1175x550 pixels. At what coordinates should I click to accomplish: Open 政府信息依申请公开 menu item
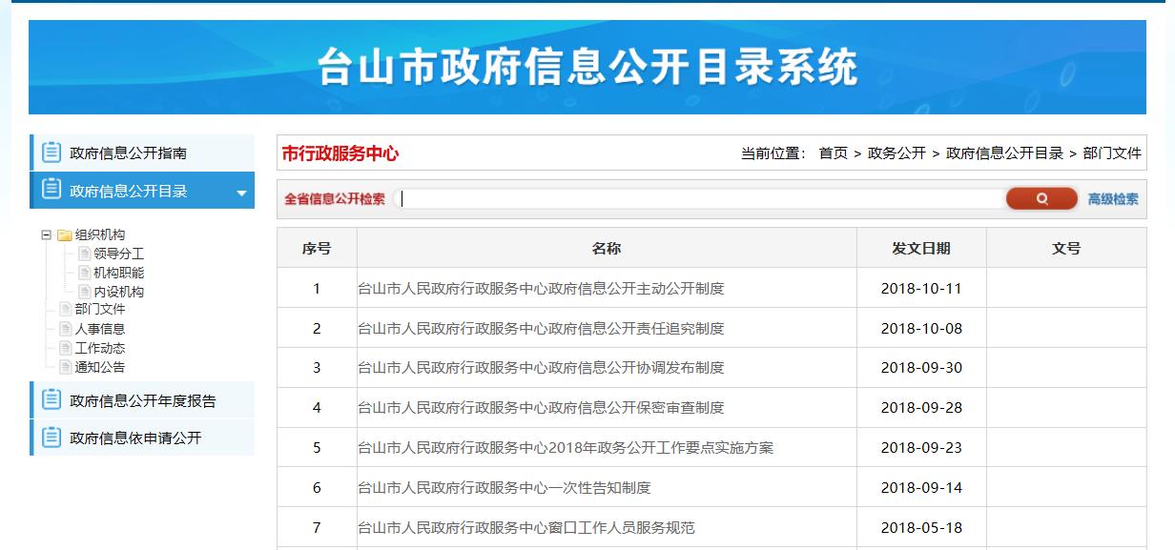point(142,438)
